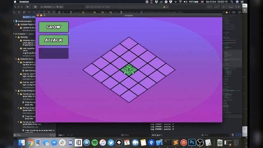The height and width of the screenshot is (148, 263).
Task: Click the console filter field
Action: (x=215, y=135)
